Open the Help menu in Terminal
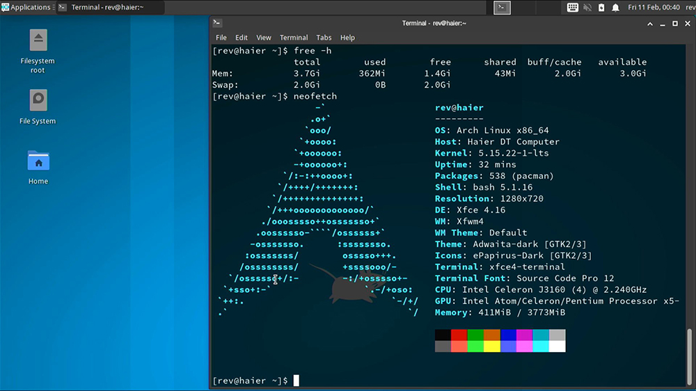The height and width of the screenshot is (391, 696). pos(347,38)
